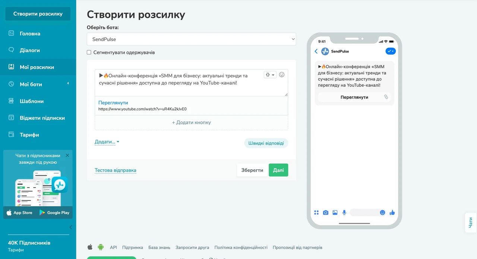Open Політика конфіденційності footer link
This screenshot has width=477, height=259.
coord(241,247)
